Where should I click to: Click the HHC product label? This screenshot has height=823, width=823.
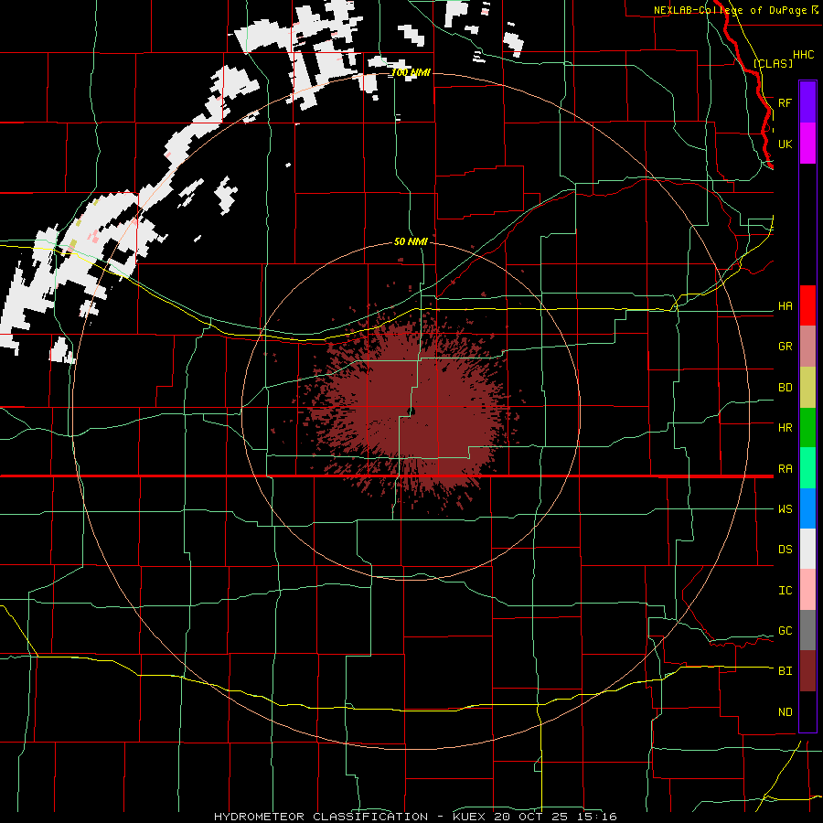(x=803, y=55)
